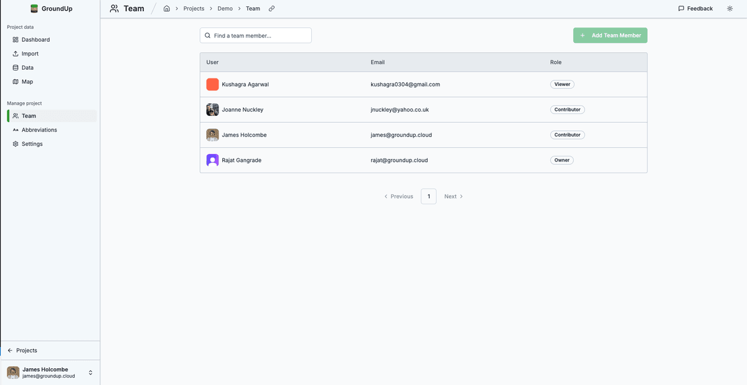Click Add Team Member button
The height and width of the screenshot is (385, 747).
[x=610, y=36]
